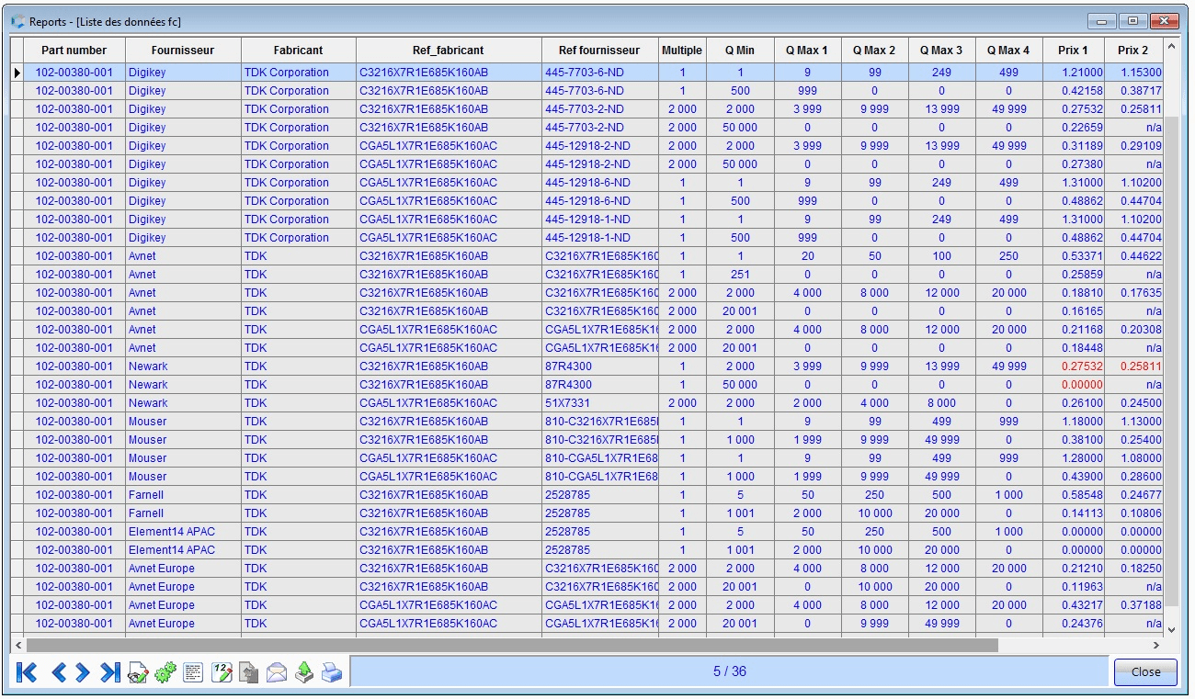Screen dimensions: 1195x699
Task: Click the horizontal scrollbar right arrow
Action: (x=1155, y=646)
